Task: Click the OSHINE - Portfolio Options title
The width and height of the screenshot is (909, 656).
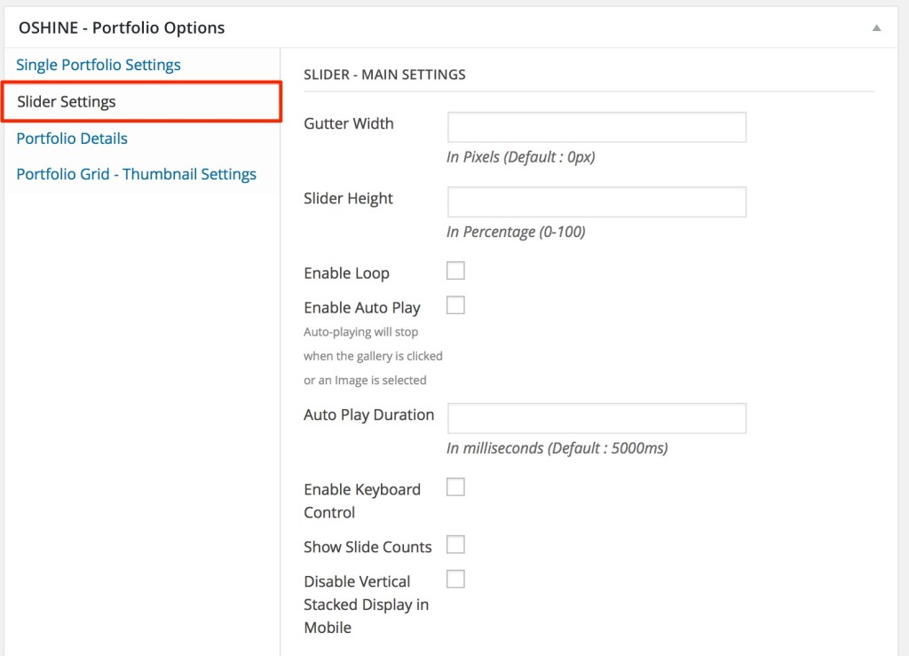Action: (120, 28)
